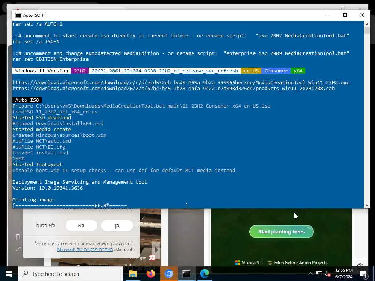This screenshot has width=375, height=281.
Task: Click the expand arrows icon beside feedback card
Action: point(18,249)
